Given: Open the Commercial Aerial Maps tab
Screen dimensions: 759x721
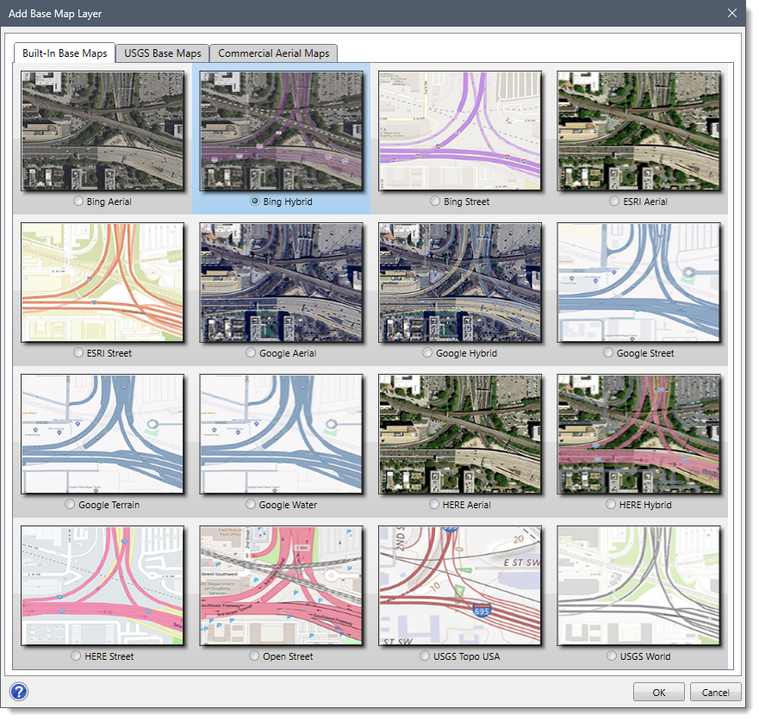Looking at the screenshot, I should 273,53.
